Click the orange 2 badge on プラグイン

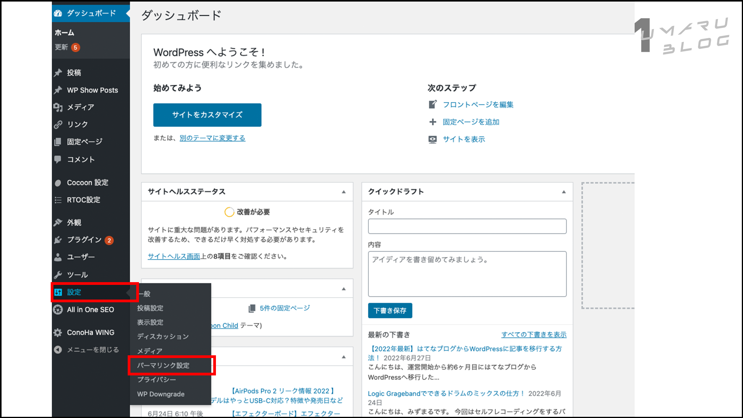tap(109, 240)
